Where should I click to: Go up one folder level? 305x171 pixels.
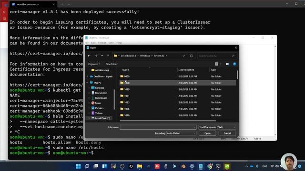coord(108,56)
